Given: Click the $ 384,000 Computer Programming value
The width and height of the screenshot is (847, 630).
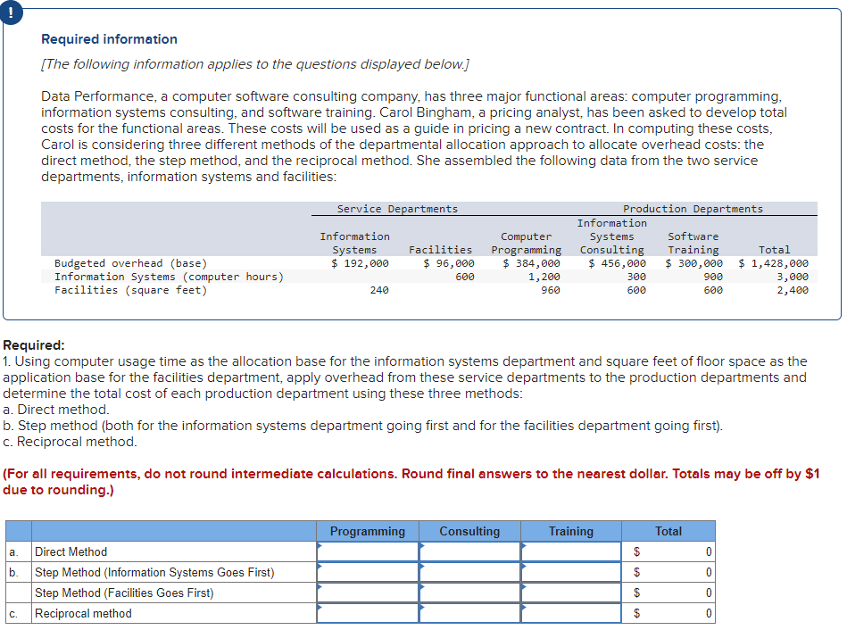Looking at the screenshot, I should point(532,263).
